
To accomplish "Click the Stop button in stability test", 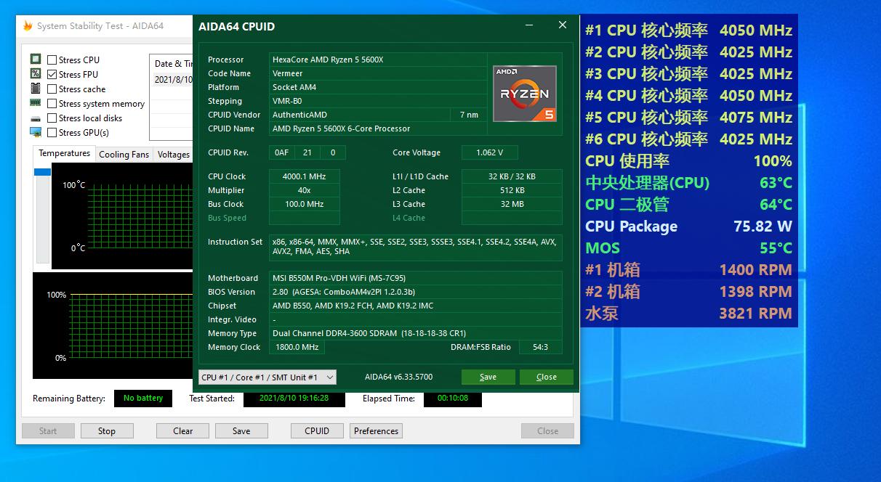I will (x=107, y=430).
